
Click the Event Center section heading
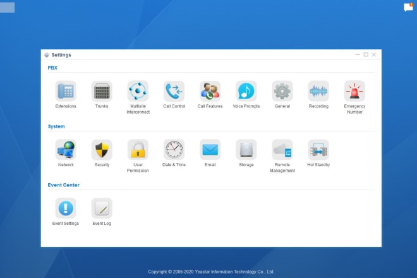(64, 185)
